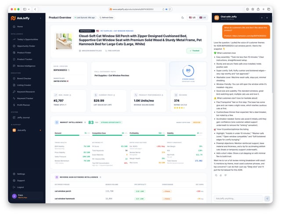Click the browser address bar

tap(140, 9)
